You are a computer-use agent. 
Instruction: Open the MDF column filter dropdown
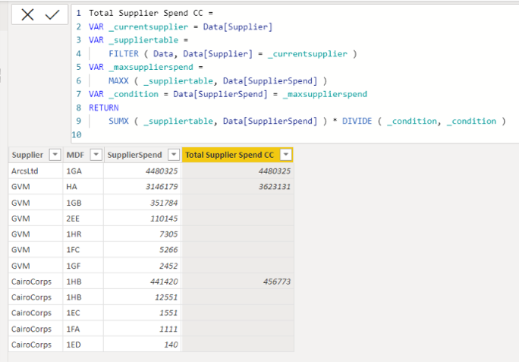(96, 155)
